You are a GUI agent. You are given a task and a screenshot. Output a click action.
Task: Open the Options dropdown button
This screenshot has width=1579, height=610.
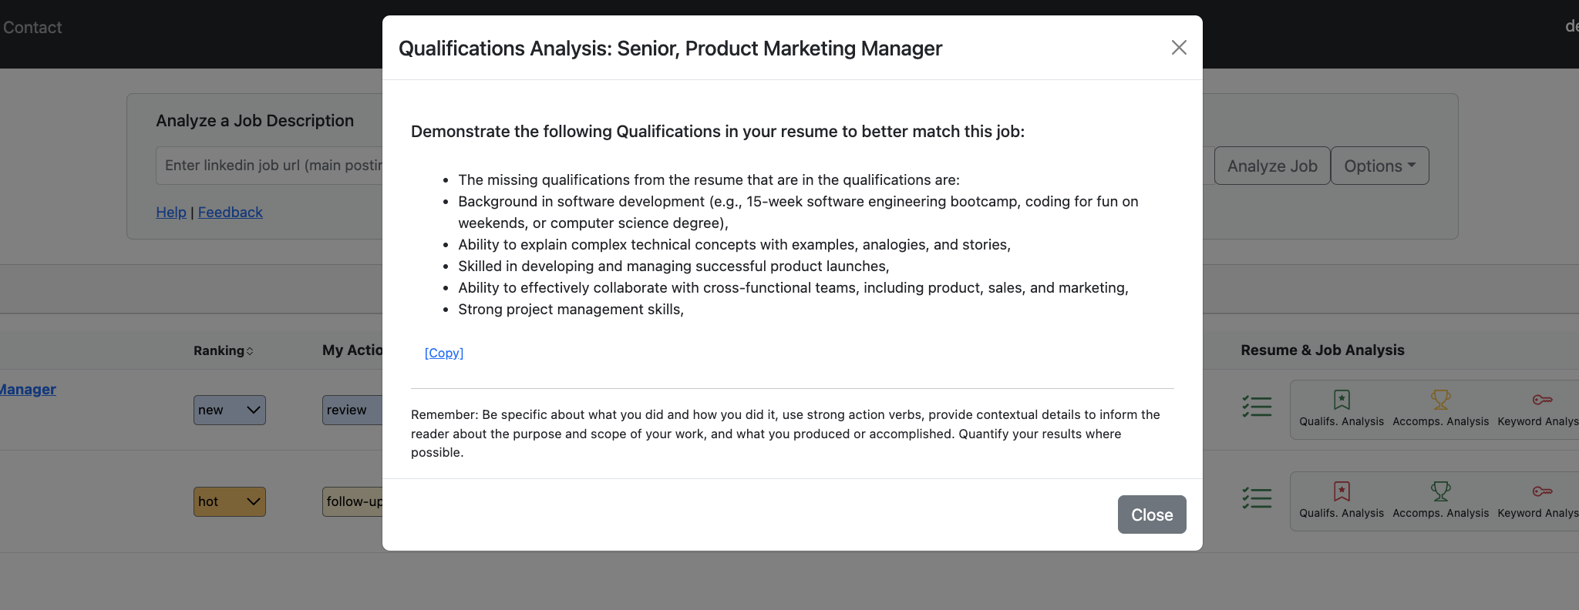1380,166
